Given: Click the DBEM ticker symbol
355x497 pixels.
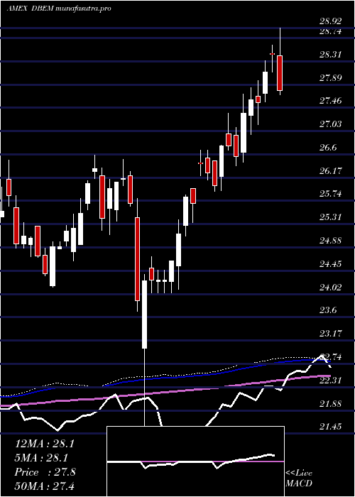Looking at the screenshot, I should [43, 9].
